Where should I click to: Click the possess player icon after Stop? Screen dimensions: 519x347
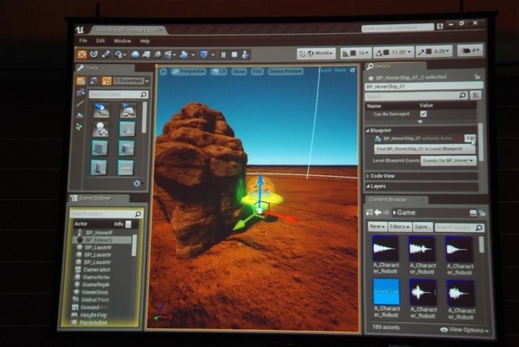click(x=245, y=54)
